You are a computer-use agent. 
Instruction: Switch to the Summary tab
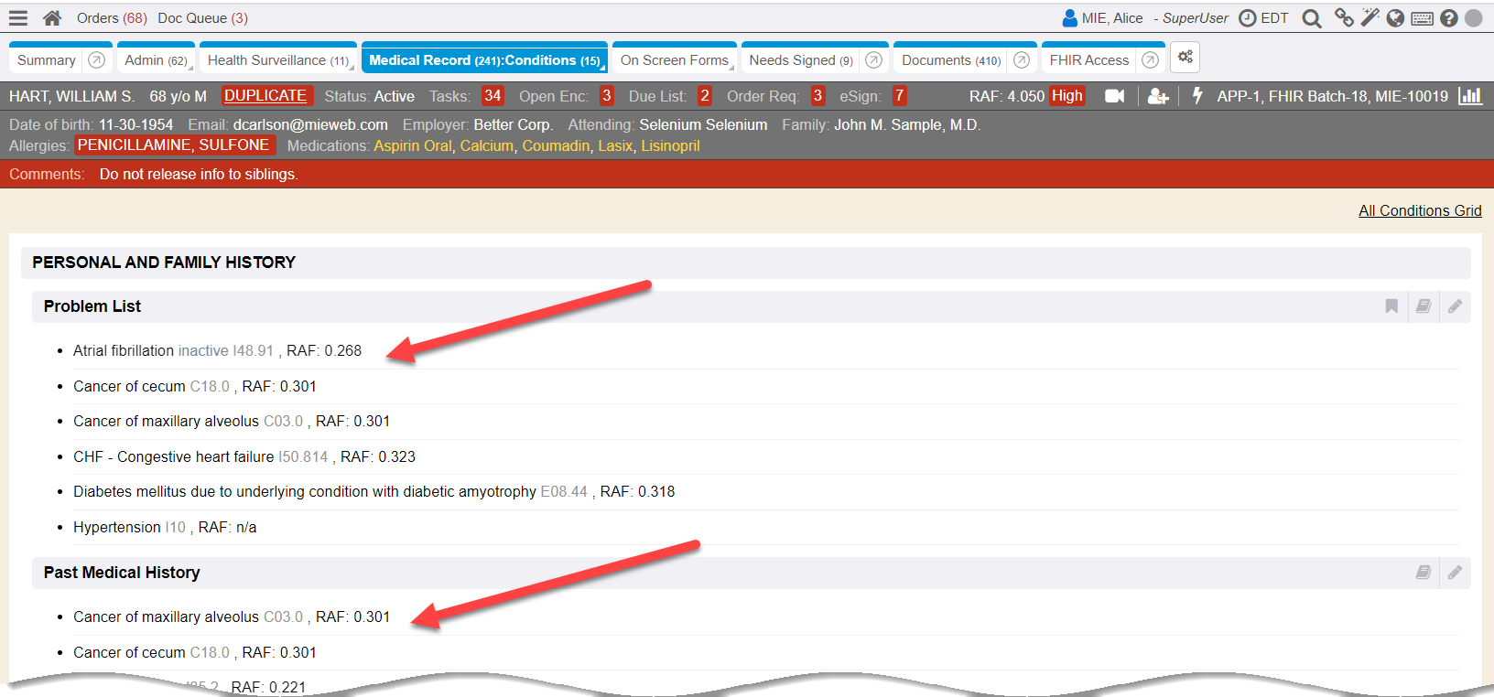pyautogui.click(x=47, y=60)
